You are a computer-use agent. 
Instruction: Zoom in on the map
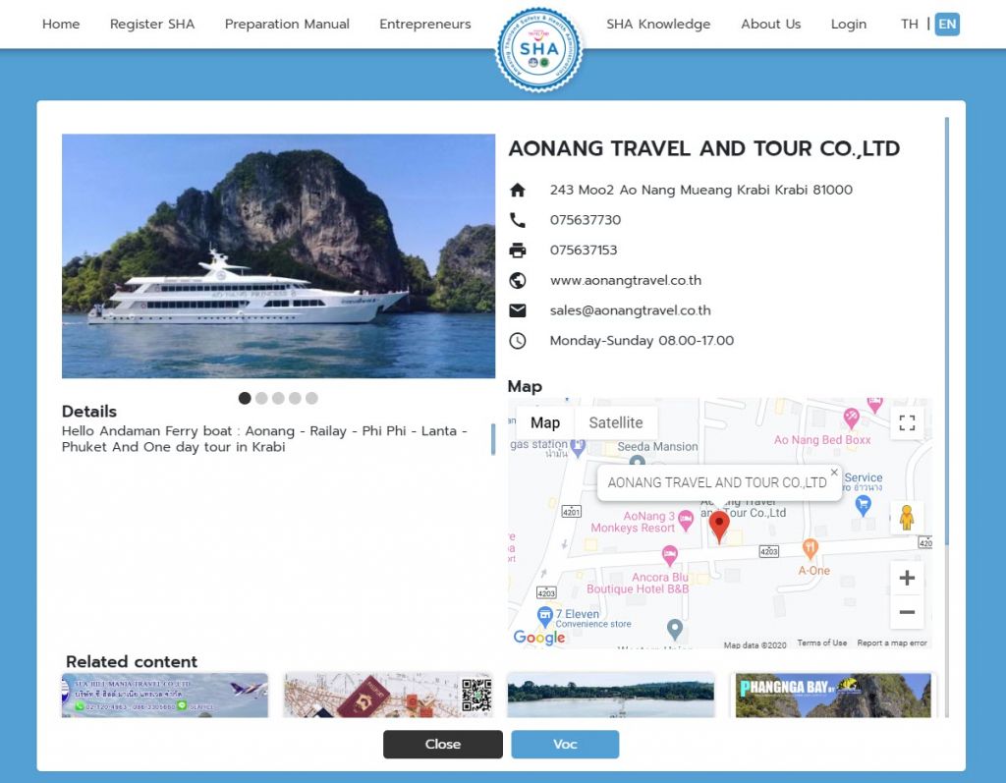tap(907, 578)
